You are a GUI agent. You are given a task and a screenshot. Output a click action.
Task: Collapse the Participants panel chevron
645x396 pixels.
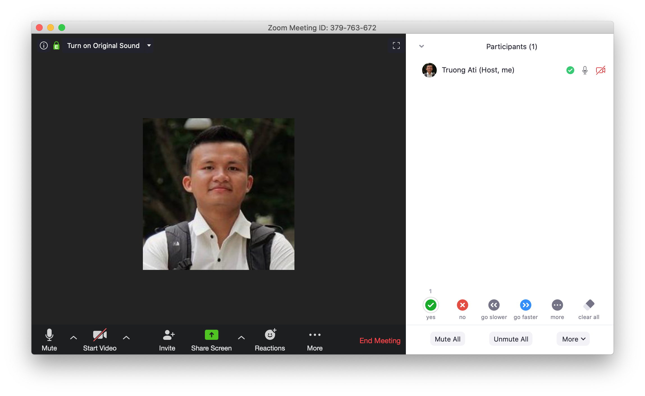pos(422,46)
